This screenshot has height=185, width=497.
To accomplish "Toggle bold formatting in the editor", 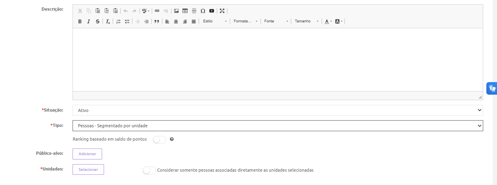I will pyautogui.click(x=80, y=22).
